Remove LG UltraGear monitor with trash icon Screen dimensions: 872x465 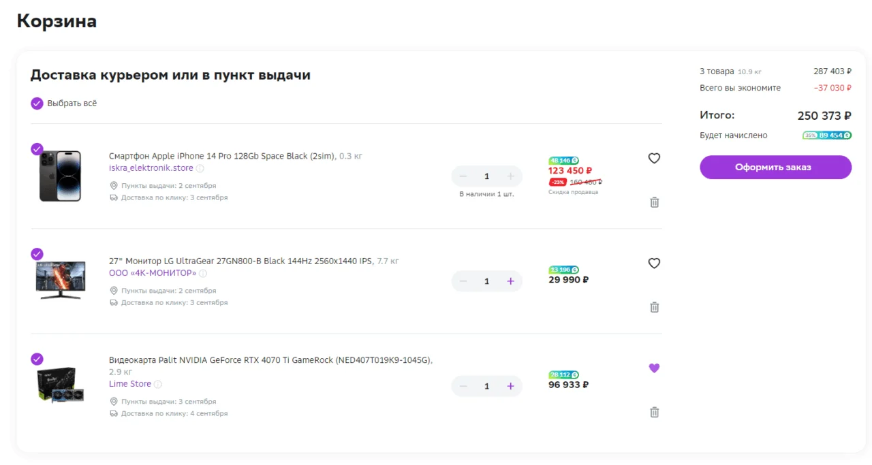pyautogui.click(x=655, y=307)
